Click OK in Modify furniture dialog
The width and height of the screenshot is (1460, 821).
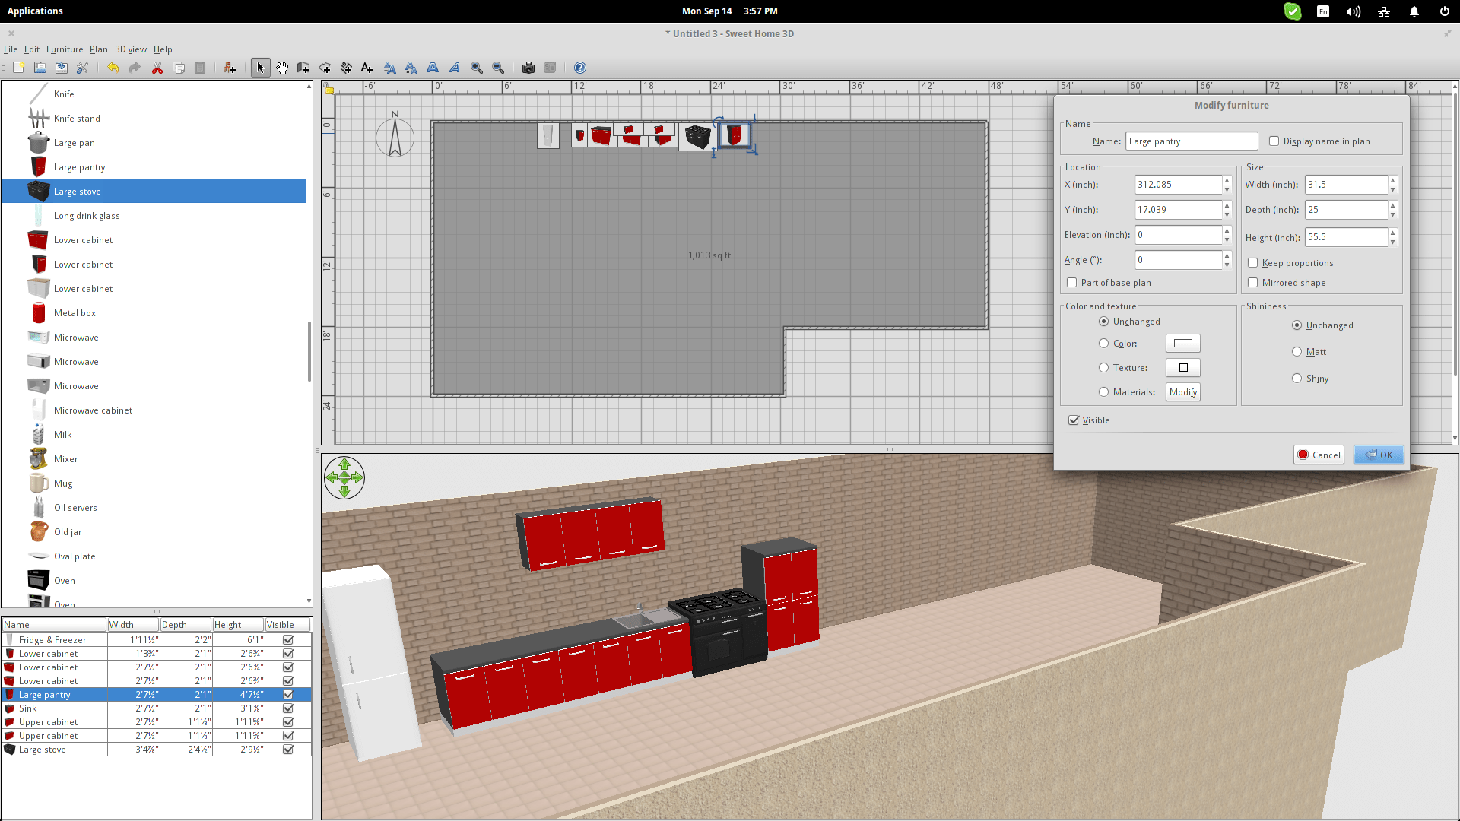(1379, 455)
